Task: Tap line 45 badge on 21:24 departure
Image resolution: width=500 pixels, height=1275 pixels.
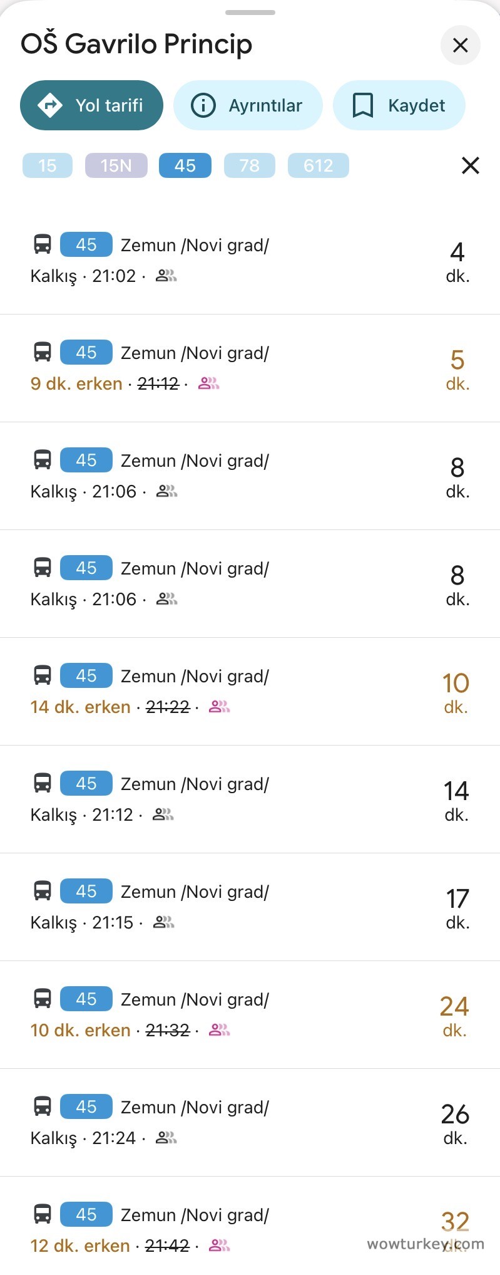Action: (86, 1106)
